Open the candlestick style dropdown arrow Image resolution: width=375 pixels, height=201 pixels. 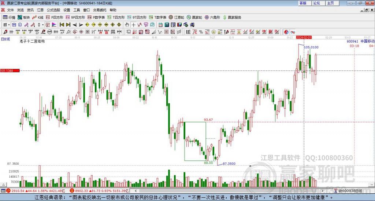tap(43, 25)
